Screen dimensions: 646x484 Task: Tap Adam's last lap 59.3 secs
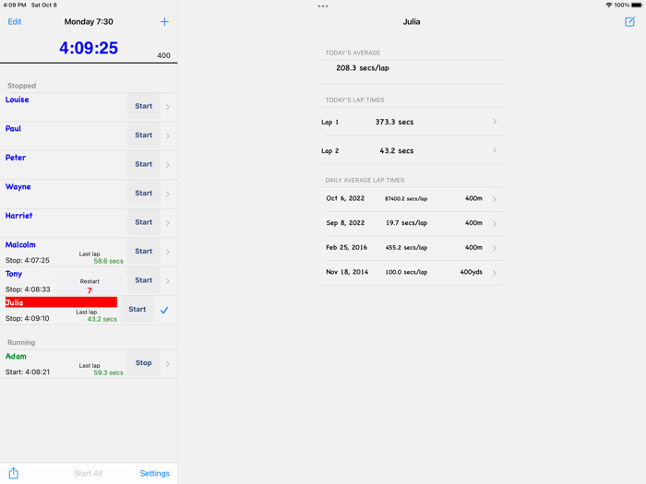point(108,372)
